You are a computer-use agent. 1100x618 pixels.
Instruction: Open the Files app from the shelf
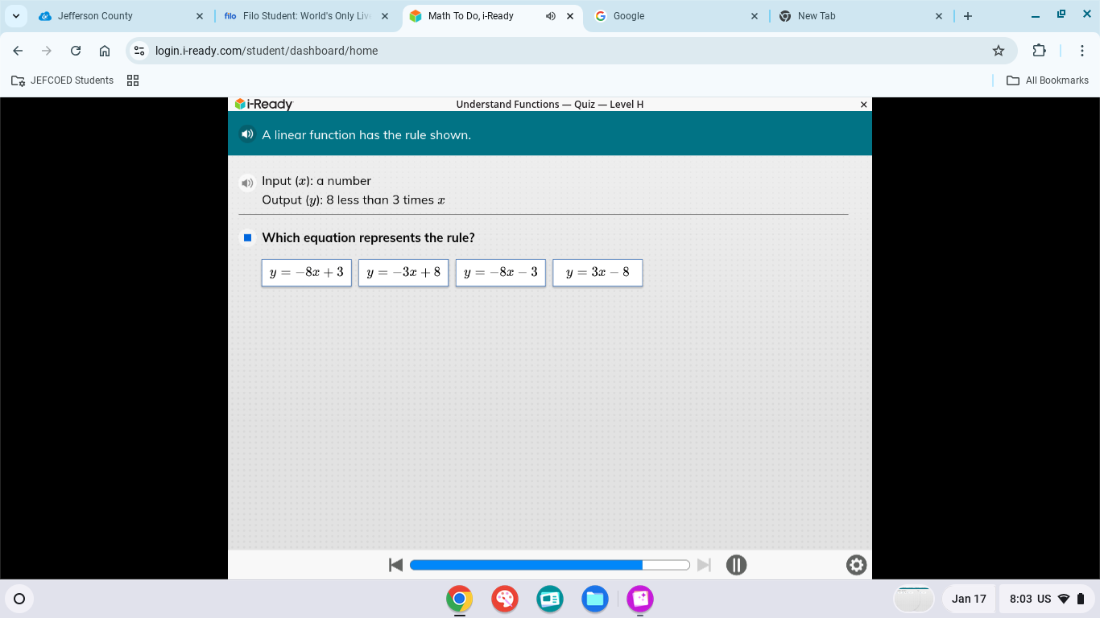pyautogui.click(x=595, y=599)
